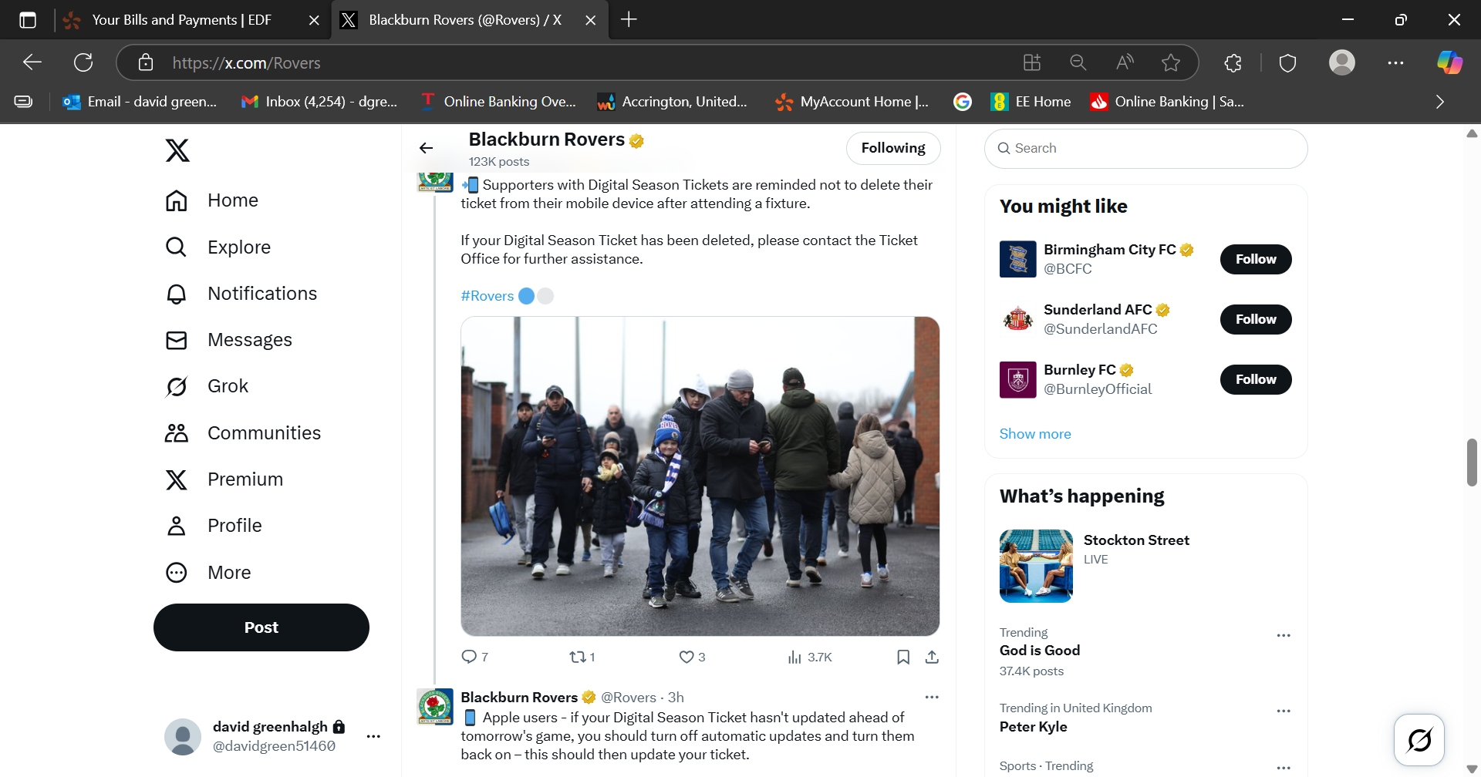Screen dimensions: 1481x777
Task: Open the Burnley FC profile
Action: [x=1079, y=370]
